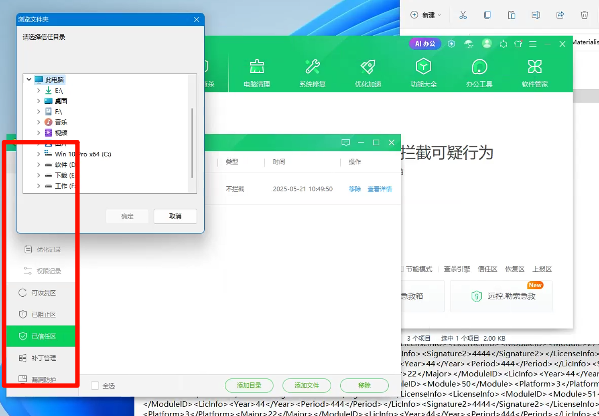
Task: Click the Delete trash icon in Explorer
Action: pos(584,15)
